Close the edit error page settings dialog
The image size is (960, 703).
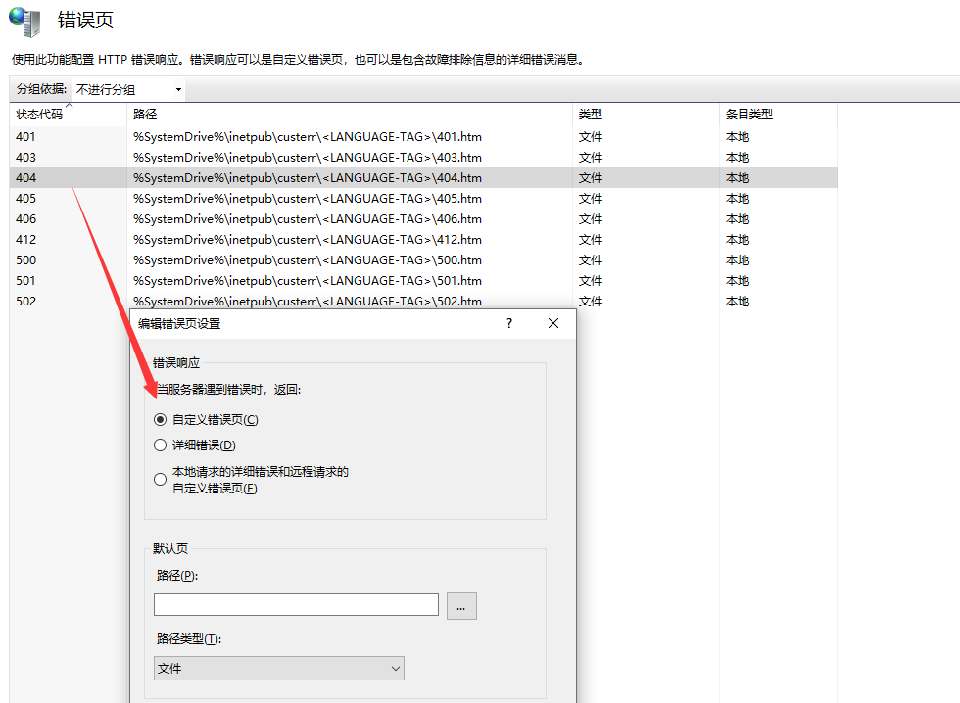553,324
